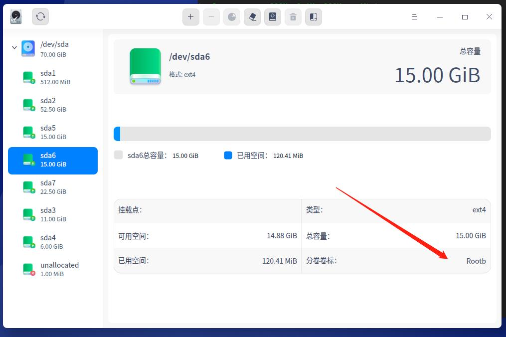Image resolution: width=506 pixels, height=337 pixels.
Task: Click the 挂载点 table cell
Action: 207,210
